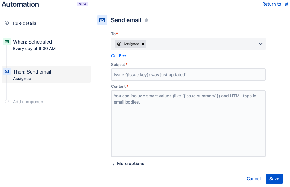The height and width of the screenshot is (187, 290).
Task: Click the empty circle beside Add component
Action: 7,101
